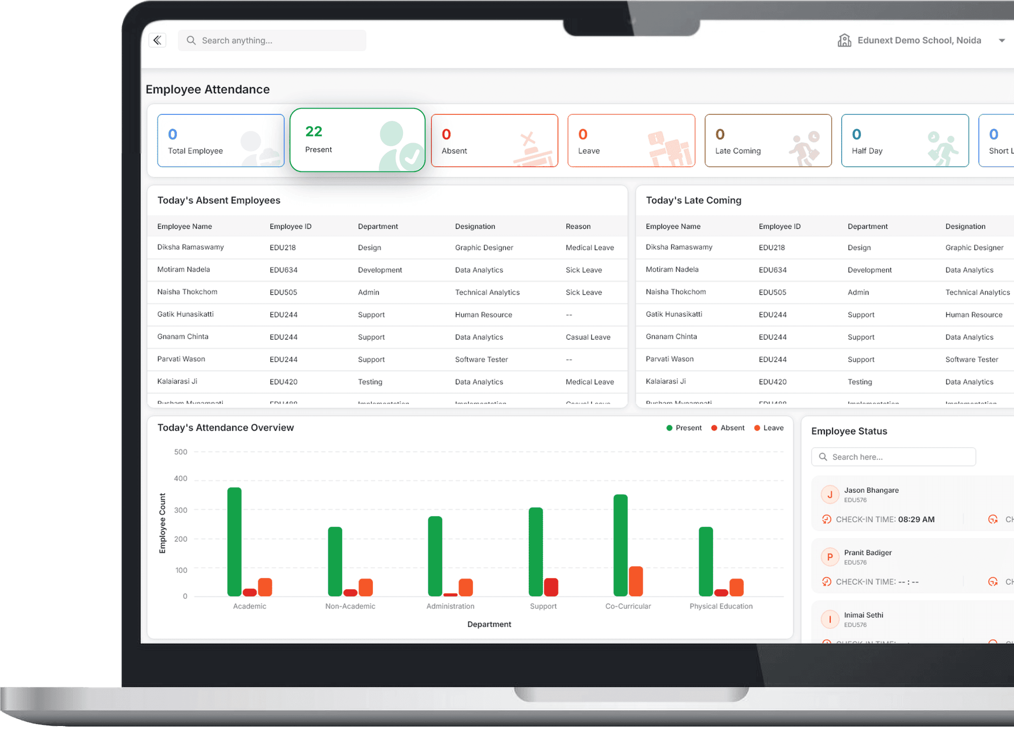Screen dimensions: 1014x729
Task: Click the Half Day clock-runner icon
Action: 943,149
